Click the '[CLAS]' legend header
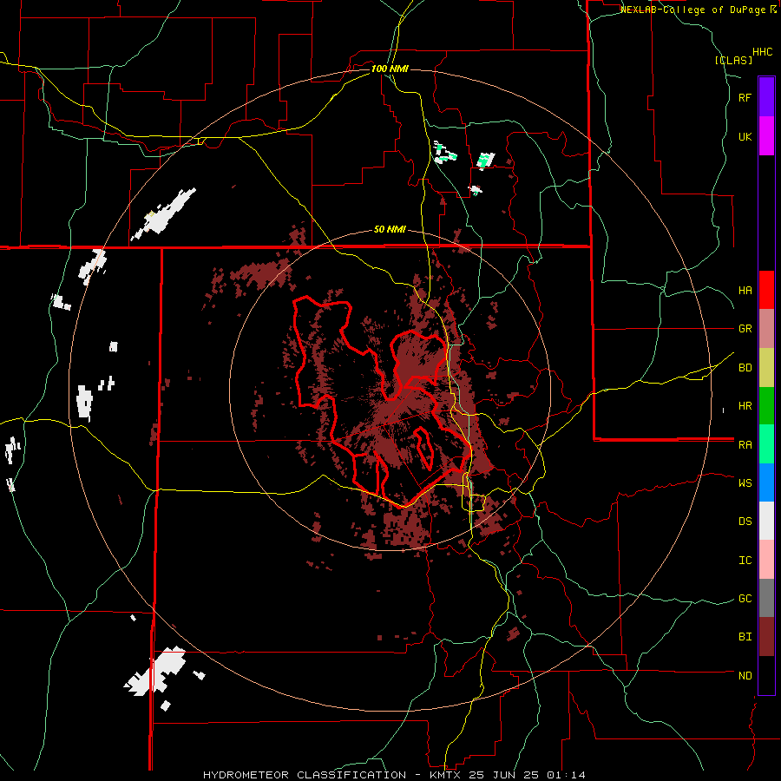 [x=733, y=60]
